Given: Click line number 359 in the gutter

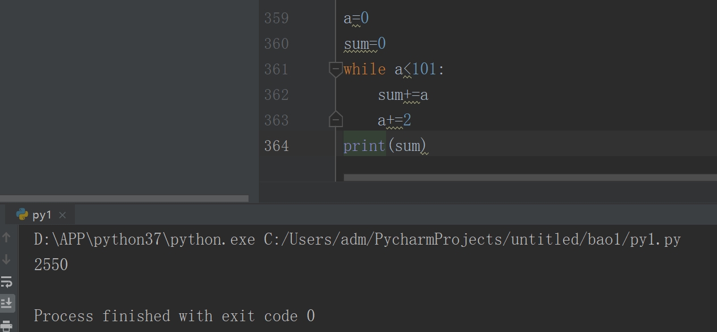Looking at the screenshot, I should point(276,18).
